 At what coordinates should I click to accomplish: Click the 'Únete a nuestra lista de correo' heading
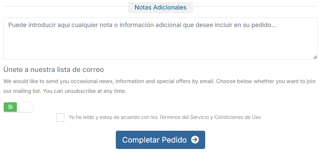[53, 70]
